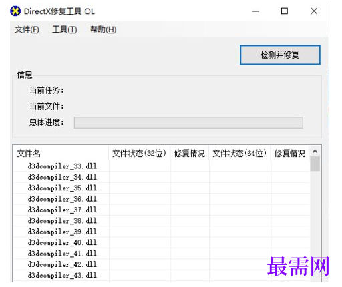Click the file list scrollbar thumb
Viewport: 342px width, 287px height.
click(315, 164)
